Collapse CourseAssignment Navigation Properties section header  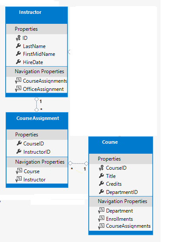(37, 162)
